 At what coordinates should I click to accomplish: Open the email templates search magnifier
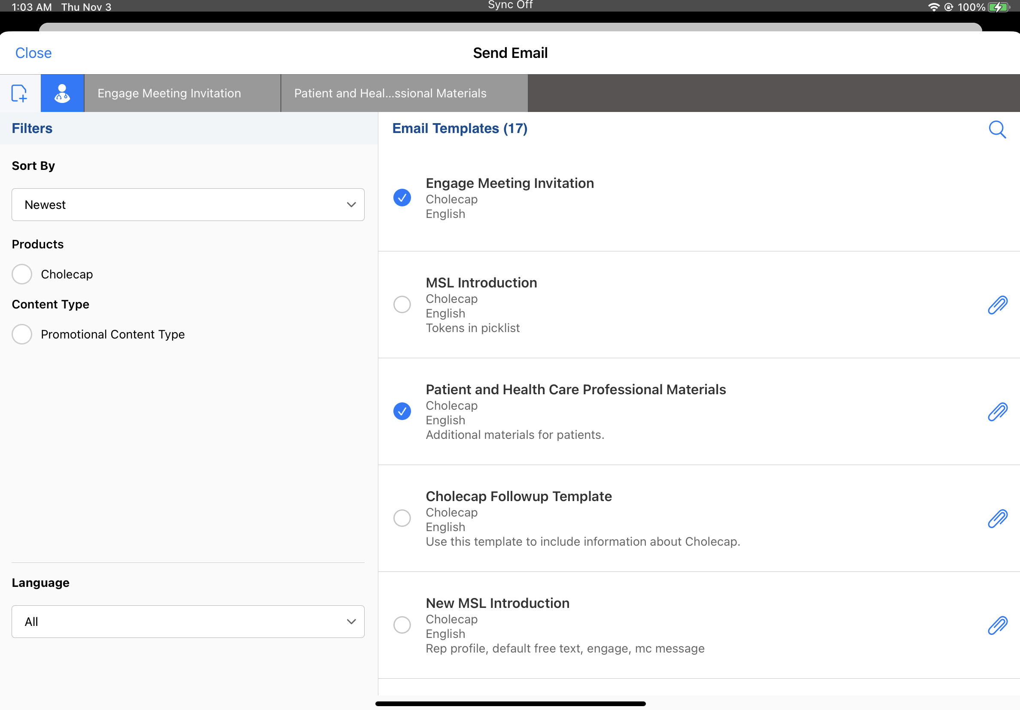pyautogui.click(x=997, y=130)
